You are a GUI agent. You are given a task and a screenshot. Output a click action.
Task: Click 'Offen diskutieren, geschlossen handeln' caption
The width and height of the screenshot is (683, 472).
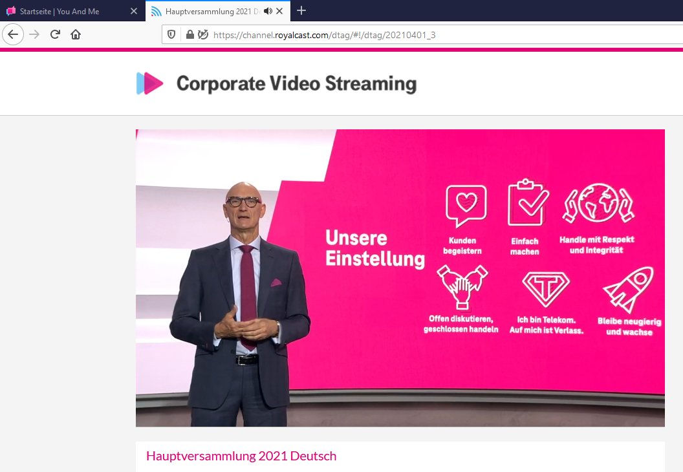click(x=461, y=324)
